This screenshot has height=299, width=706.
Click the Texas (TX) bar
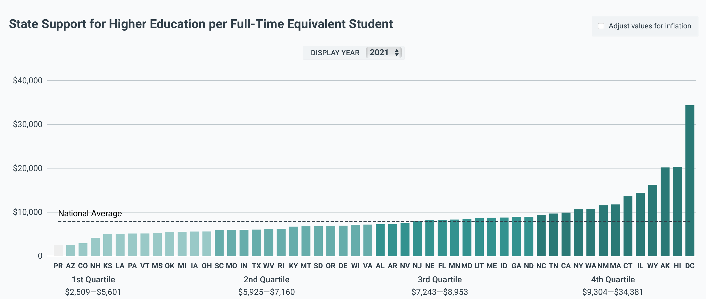coord(256,243)
